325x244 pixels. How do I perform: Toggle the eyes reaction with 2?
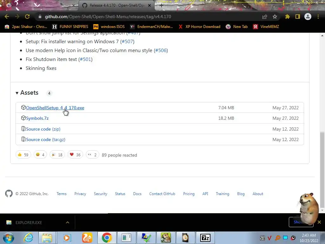point(92,155)
